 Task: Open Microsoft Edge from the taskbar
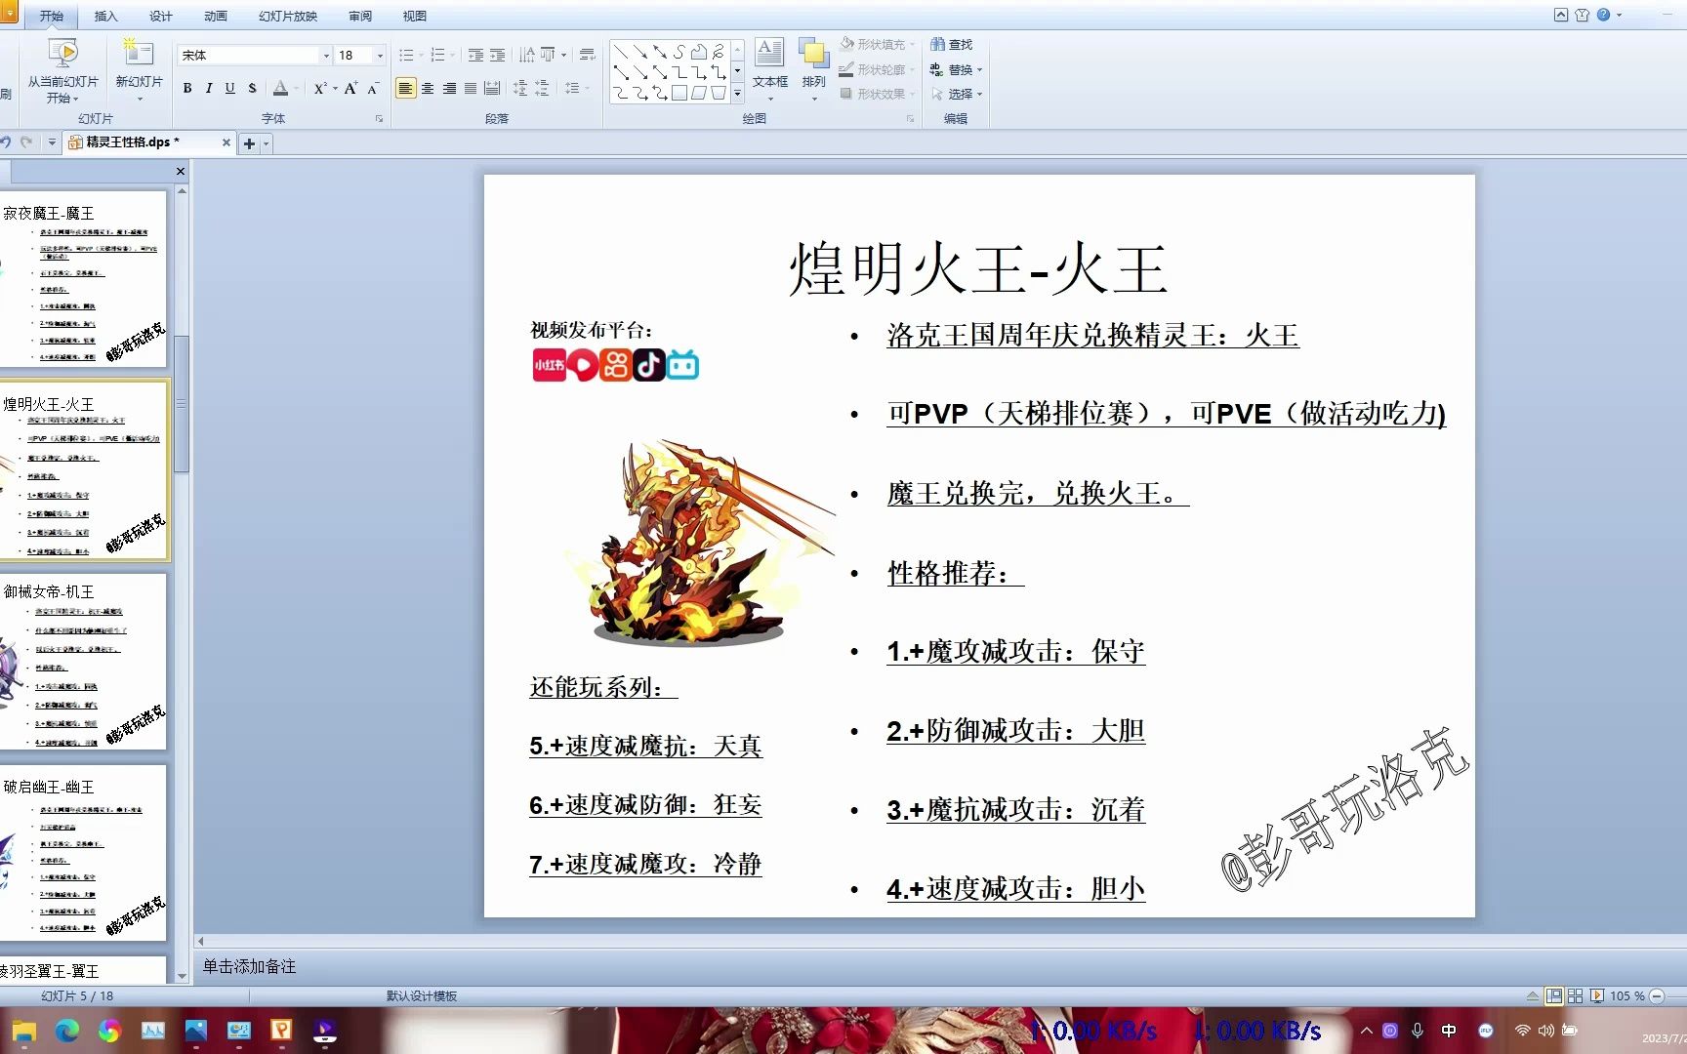click(67, 1031)
